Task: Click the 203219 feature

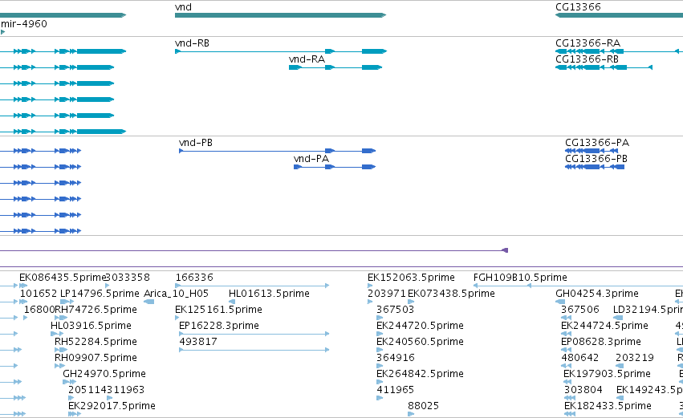Action: click(x=620, y=366)
